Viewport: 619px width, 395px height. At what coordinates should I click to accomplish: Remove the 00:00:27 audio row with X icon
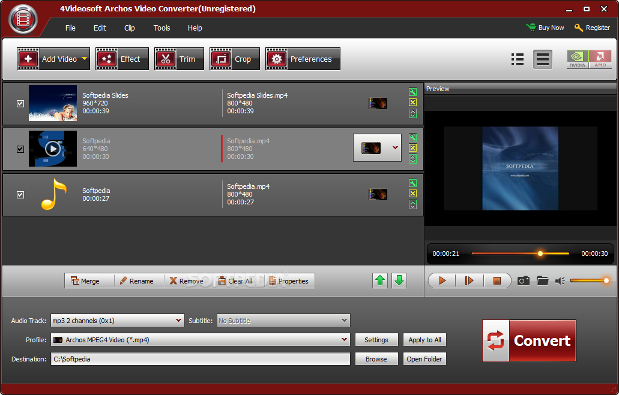point(412,193)
